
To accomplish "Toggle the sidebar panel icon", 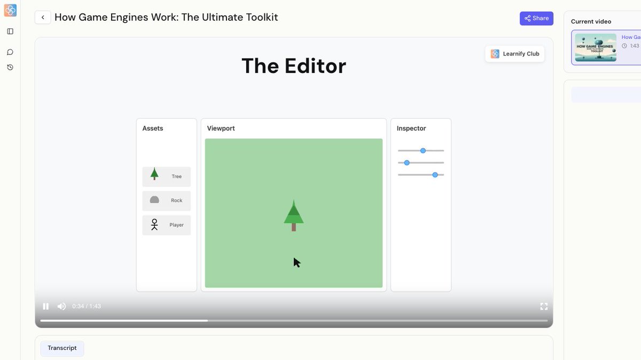I will 10,31.
